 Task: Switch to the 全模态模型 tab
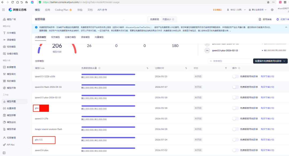70,37
